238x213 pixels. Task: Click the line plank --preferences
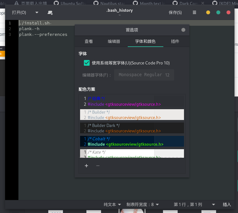coord(43,35)
